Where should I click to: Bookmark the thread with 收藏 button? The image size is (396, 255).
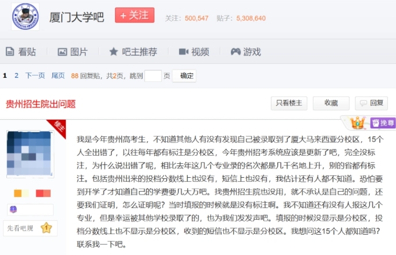click(x=331, y=103)
